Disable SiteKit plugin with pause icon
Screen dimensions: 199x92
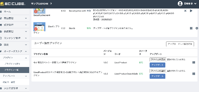tap(191, 28)
